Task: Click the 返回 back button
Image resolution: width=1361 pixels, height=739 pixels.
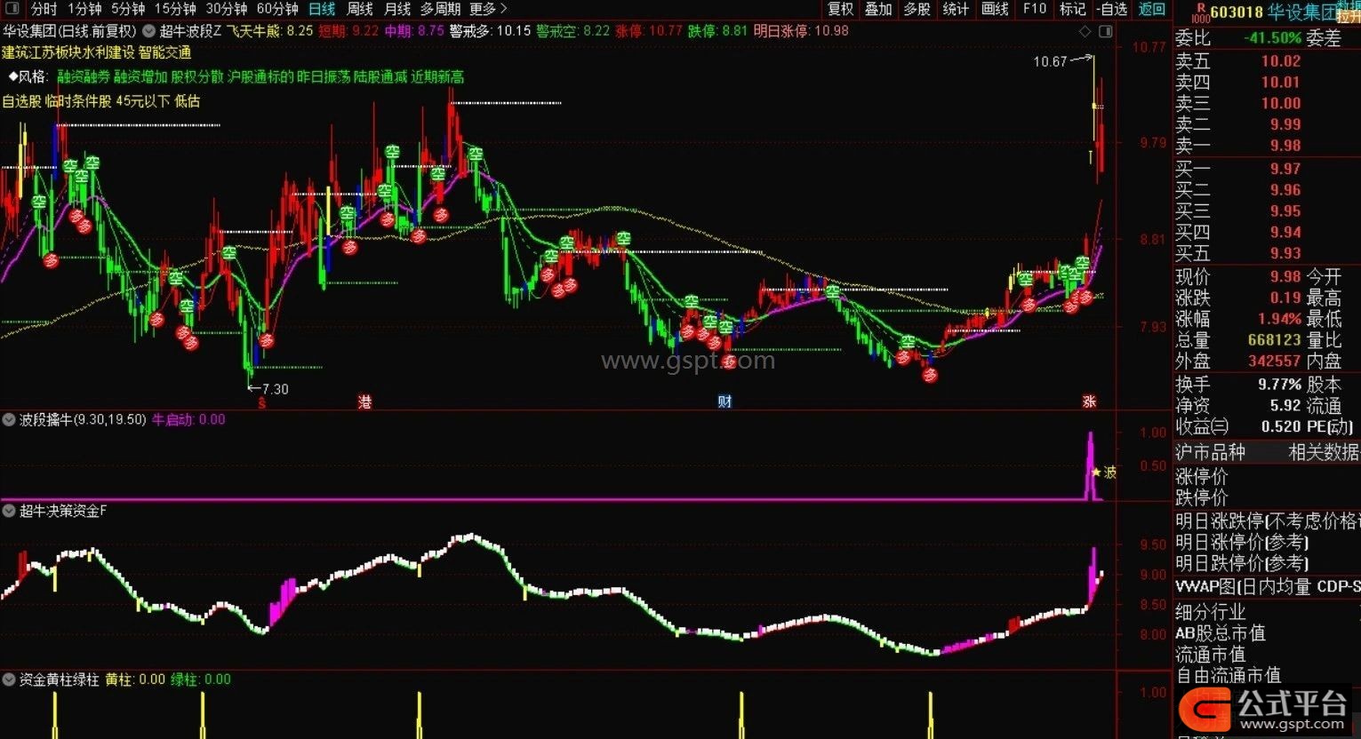Action: point(1152,9)
